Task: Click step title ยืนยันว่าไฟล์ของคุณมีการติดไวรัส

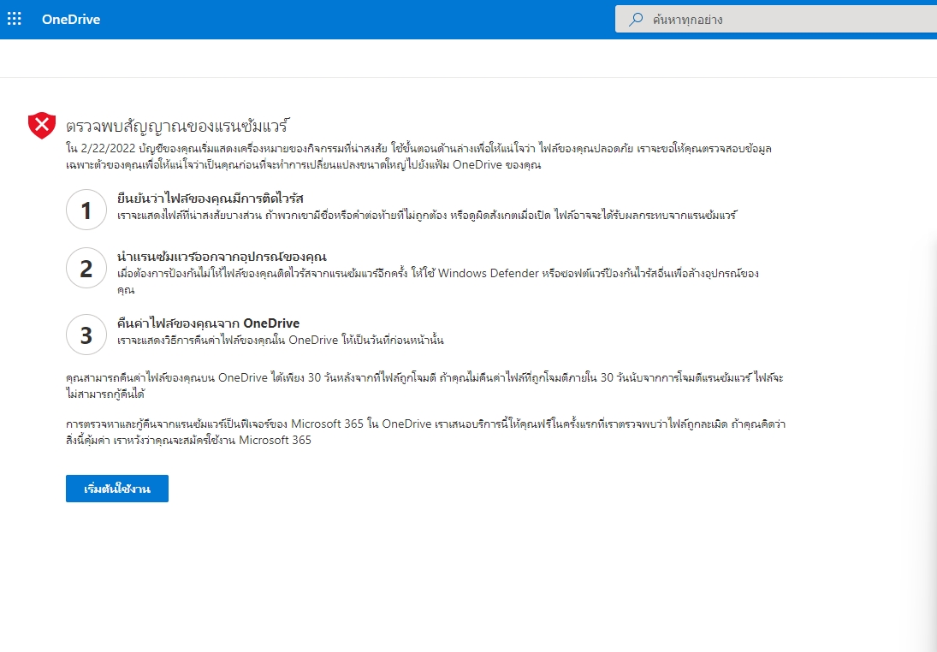Action: click(x=211, y=199)
